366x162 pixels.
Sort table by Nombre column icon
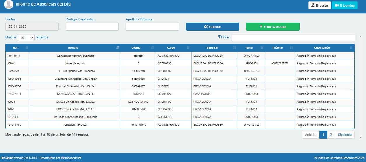click(118, 48)
